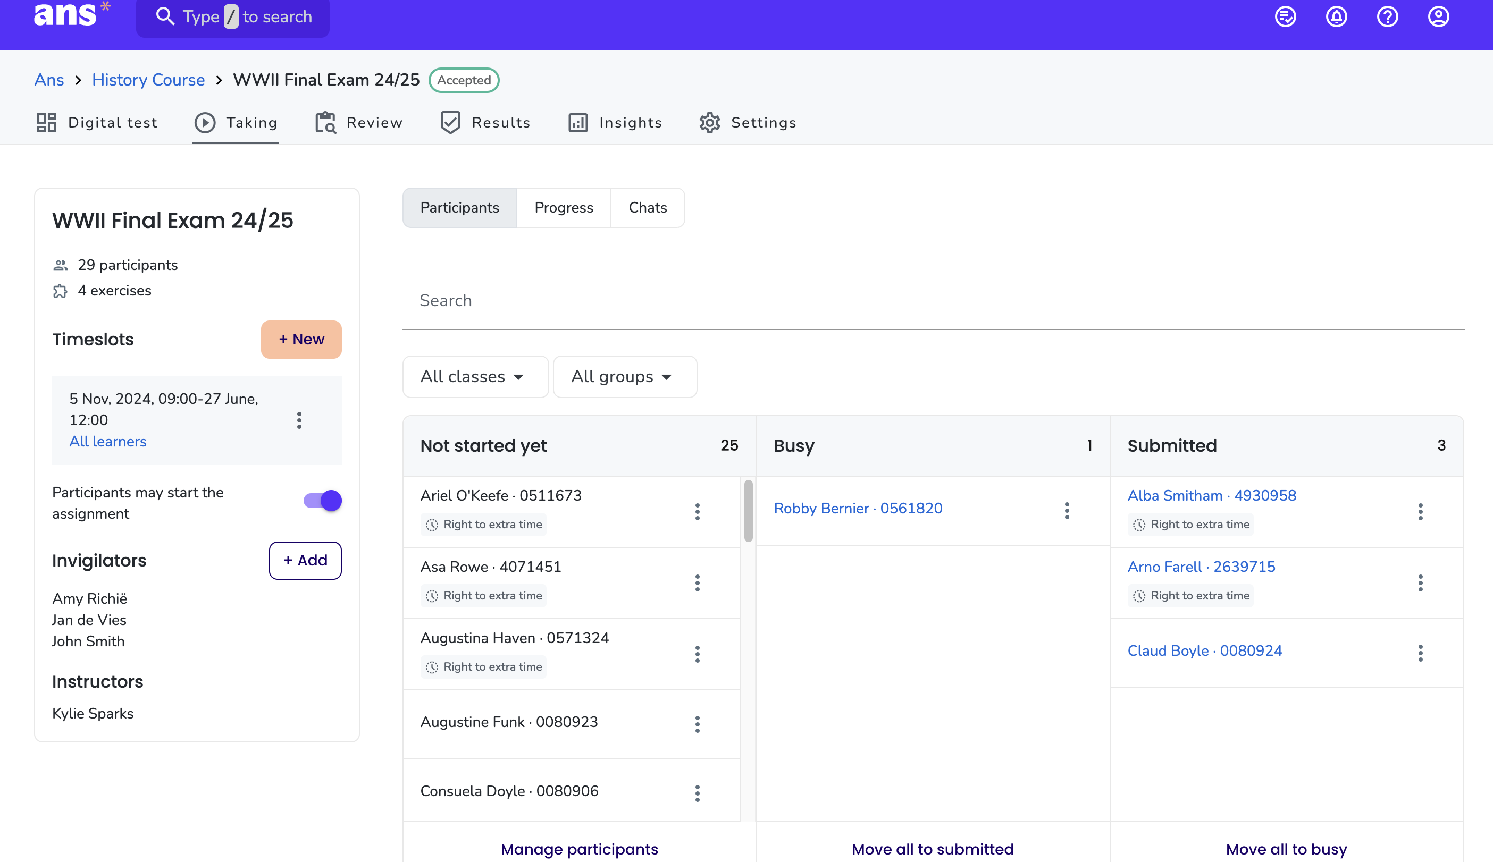Viewport: 1493px width, 862px height.
Task: Click Move all to submitted
Action: coord(932,849)
